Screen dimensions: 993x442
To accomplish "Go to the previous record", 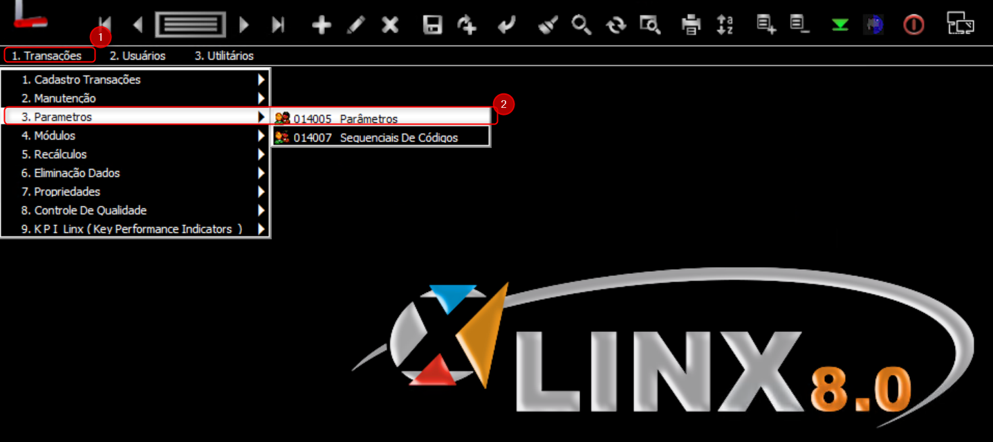I will (138, 26).
